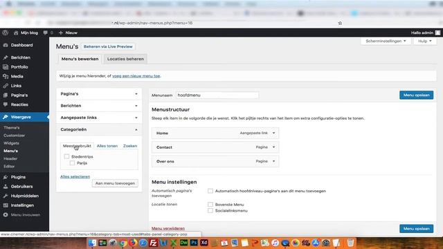Open the Hulp dropdown
443x249 pixels.
(424, 41)
